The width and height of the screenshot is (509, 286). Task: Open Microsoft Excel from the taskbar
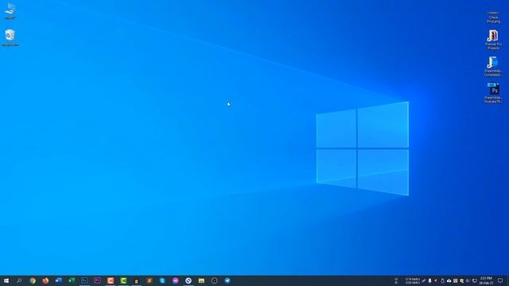pos(72,280)
